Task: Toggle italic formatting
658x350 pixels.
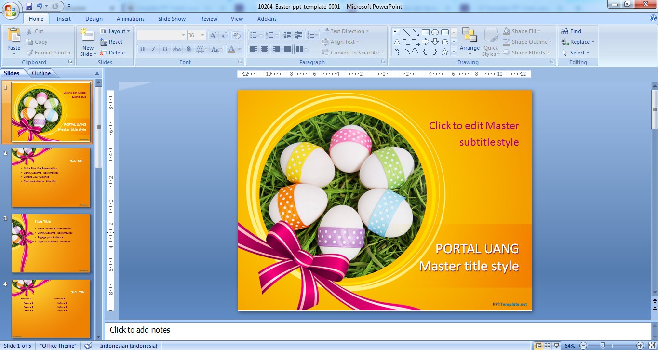Action: point(153,49)
